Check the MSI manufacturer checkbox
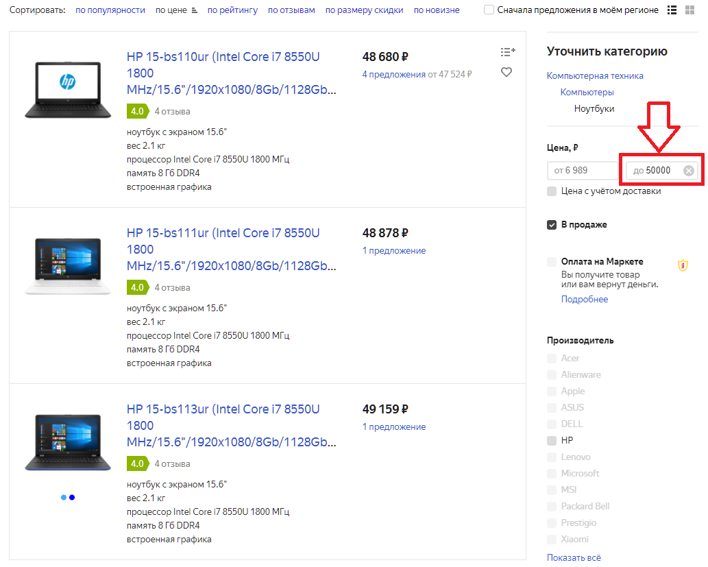 tap(552, 490)
